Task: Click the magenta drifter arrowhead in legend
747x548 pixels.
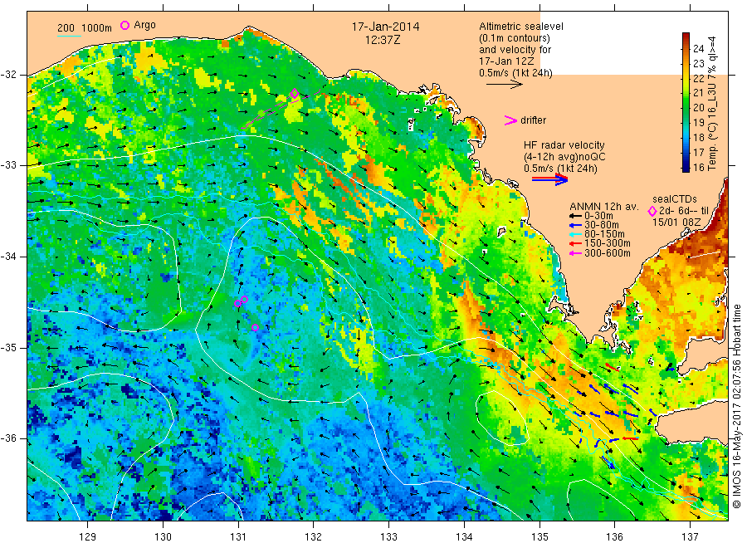Action: [510, 120]
